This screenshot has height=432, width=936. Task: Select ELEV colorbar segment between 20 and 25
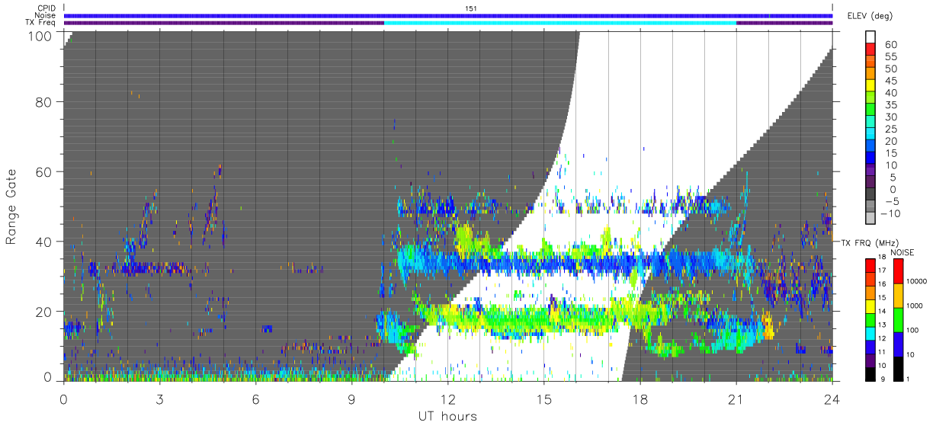(x=871, y=134)
